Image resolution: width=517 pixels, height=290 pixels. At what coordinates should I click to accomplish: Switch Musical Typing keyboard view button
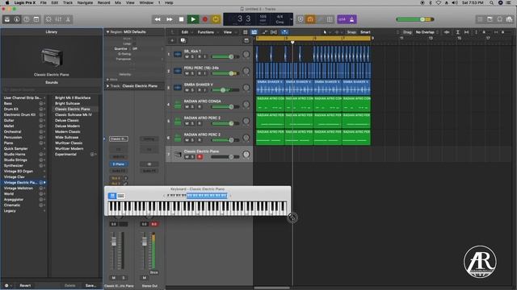coord(121,196)
